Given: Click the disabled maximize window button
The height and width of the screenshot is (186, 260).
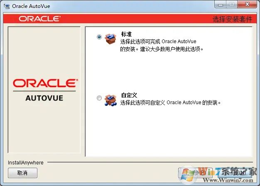Looking at the screenshot, I should point(232,5).
